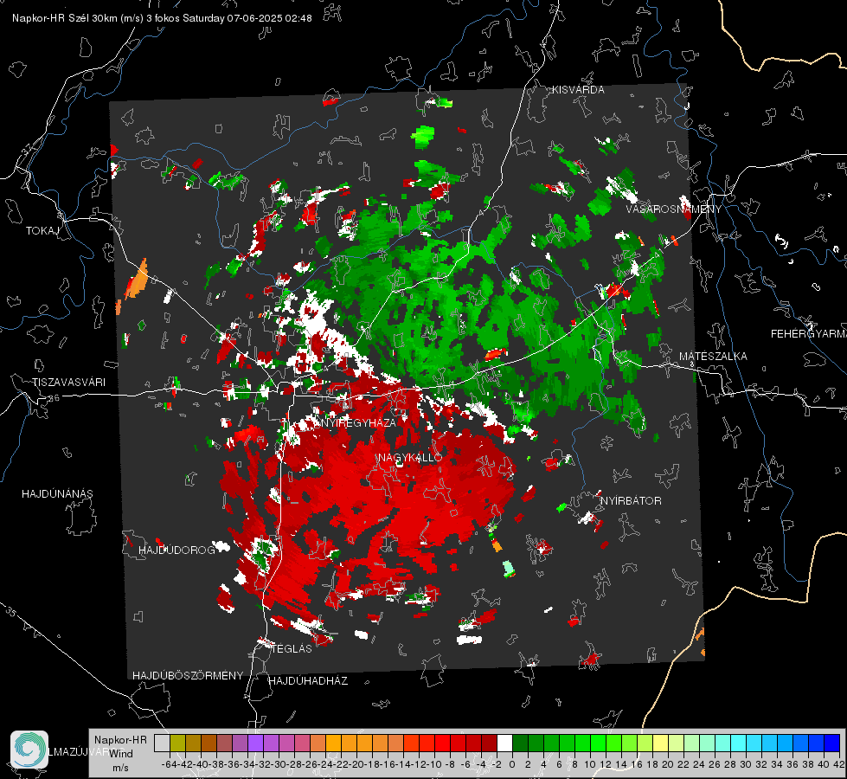Click the NYÍRBÁTOR city label

pos(631,501)
